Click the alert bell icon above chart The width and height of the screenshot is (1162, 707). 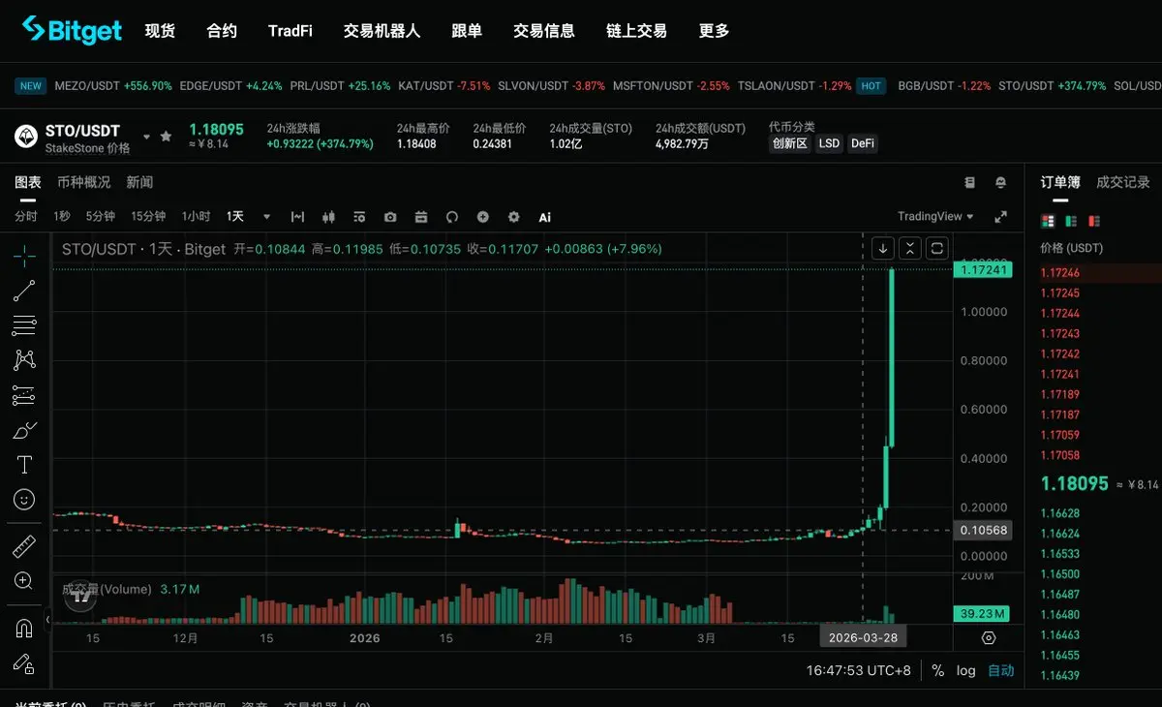tap(1000, 182)
